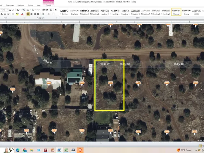The height and width of the screenshot is (153, 204).
Task: Toggle Center alignment
Action: tap(31, 14)
